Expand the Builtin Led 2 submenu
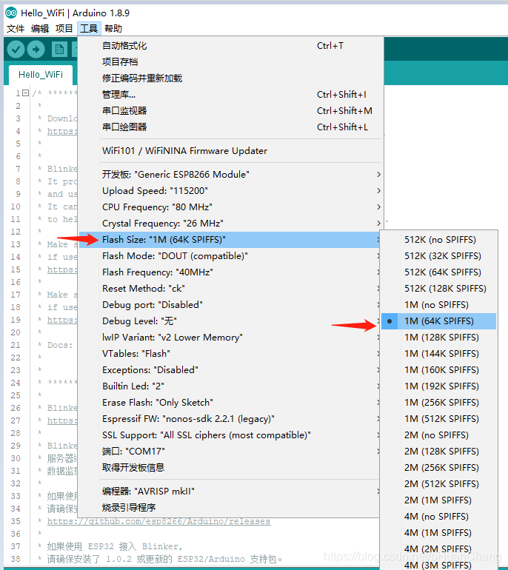 click(x=230, y=386)
